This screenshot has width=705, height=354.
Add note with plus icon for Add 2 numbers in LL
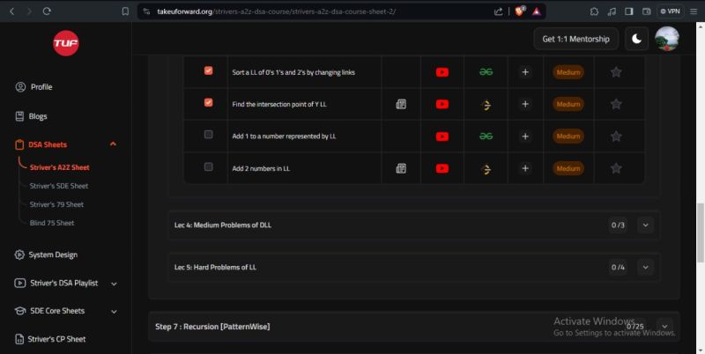pyautogui.click(x=524, y=168)
